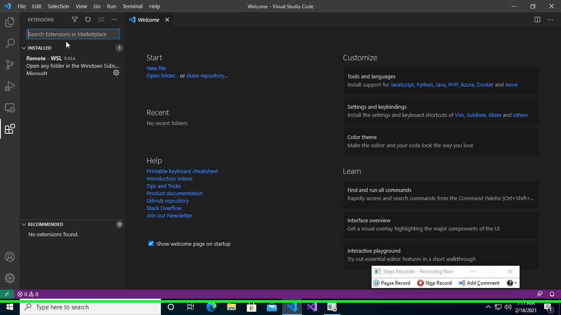Screen dimensions: 561x315
Task: Open notifications bell in status bar
Action: coord(552,294)
